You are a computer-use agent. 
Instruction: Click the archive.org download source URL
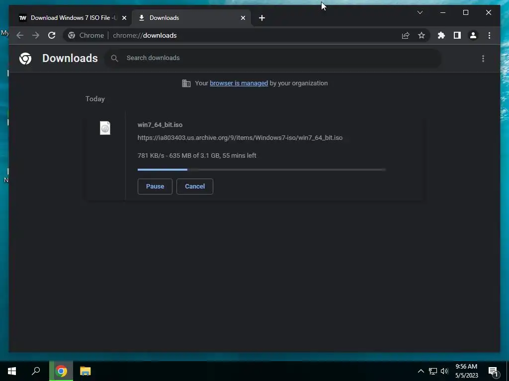(240, 138)
